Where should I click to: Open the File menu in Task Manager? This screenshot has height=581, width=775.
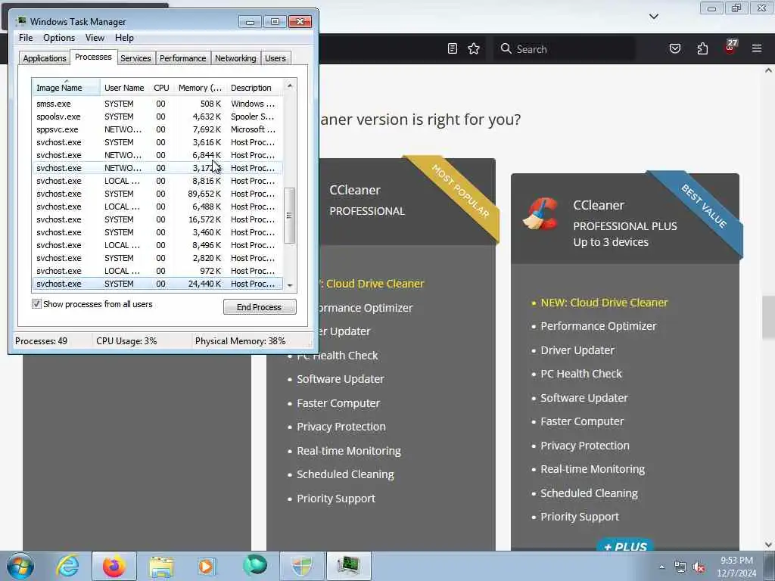pyautogui.click(x=26, y=38)
